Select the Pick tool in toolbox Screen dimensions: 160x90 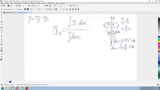1,13
